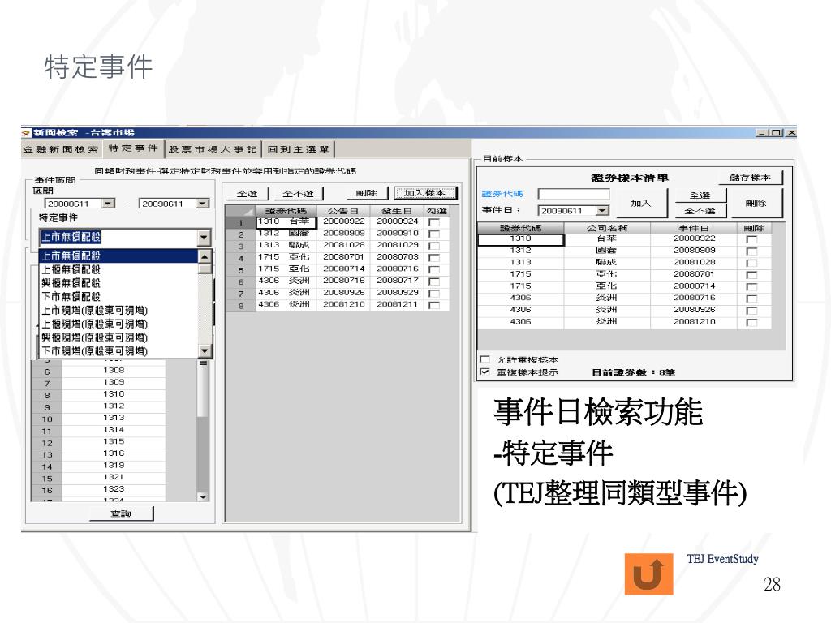831x623 pixels.
Task: Choose 興櫃現增(原股東可現增) option
Action: coord(118,337)
